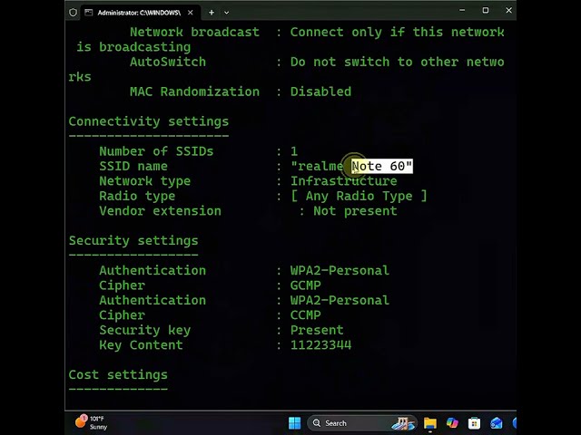Viewport: 581px width, 435px height.
Task: Click the "Cost settings" heading
Action: point(118,374)
